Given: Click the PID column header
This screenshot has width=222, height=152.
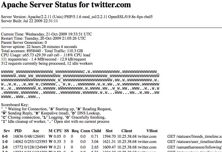Looking at the screenshot, I should (x=18, y=131).
